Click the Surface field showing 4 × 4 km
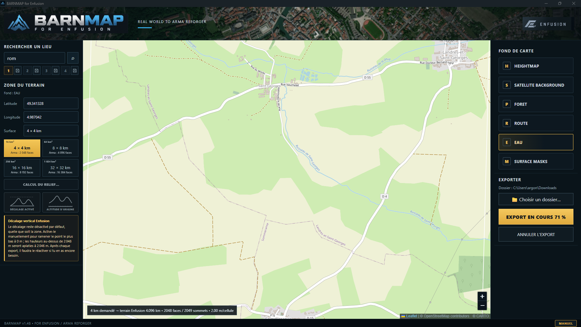This screenshot has width=581, height=327. point(51,131)
